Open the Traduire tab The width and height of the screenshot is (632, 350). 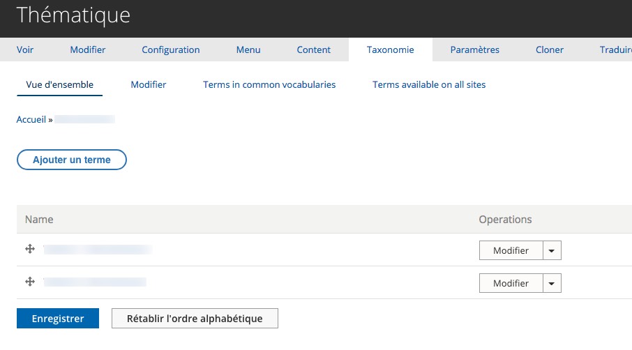pyautogui.click(x=615, y=50)
